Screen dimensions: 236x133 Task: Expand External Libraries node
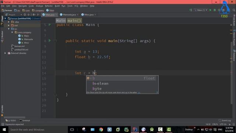point(5,53)
